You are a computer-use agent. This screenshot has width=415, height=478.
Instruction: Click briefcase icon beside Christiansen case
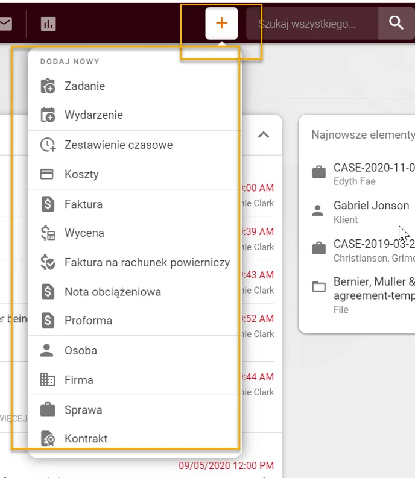click(x=319, y=248)
